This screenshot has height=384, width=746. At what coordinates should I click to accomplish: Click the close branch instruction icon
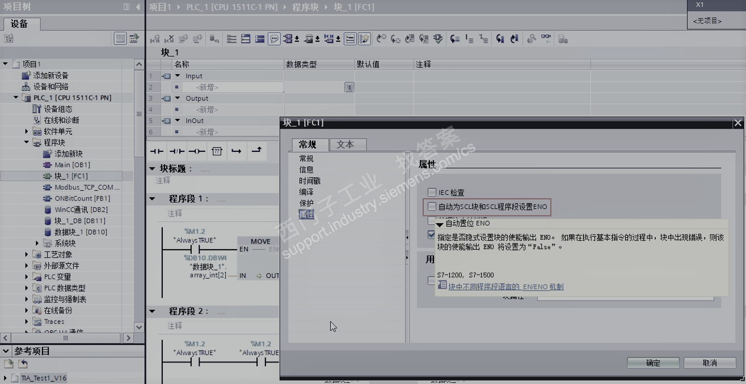[x=256, y=151]
